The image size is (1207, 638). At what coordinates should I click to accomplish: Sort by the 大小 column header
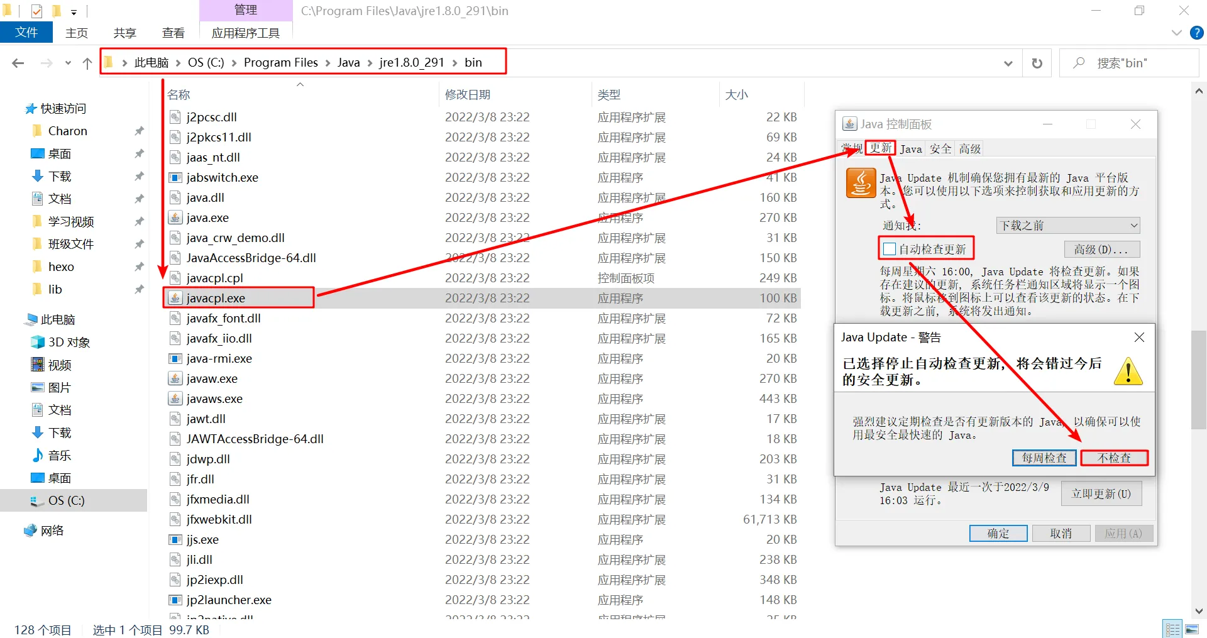(737, 94)
